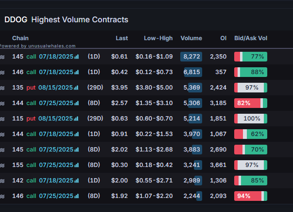The height and width of the screenshot is (212, 293).
Task: Click flow icon left of 146 call 07/25/2025
Action: (x=2, y=196)
